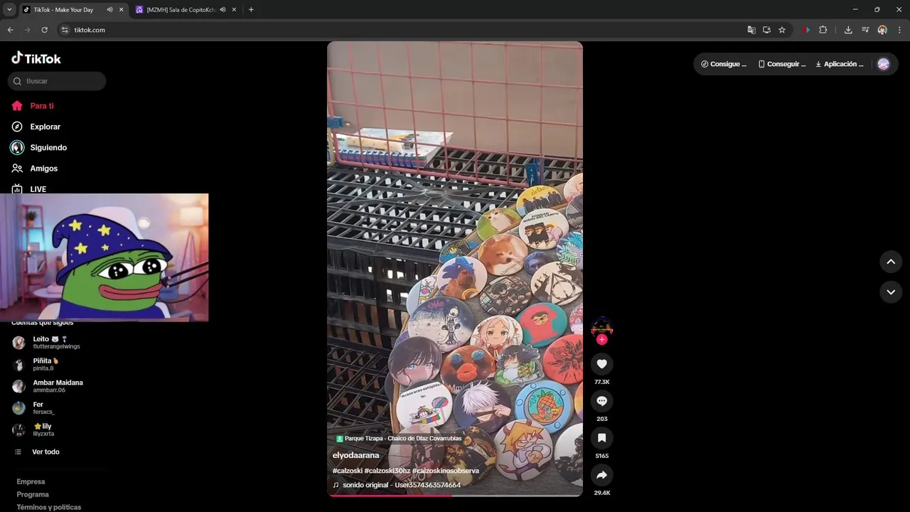Follow creator with red plus button
The height and width of the screenshot is (512, 910).
coord(601,340)
